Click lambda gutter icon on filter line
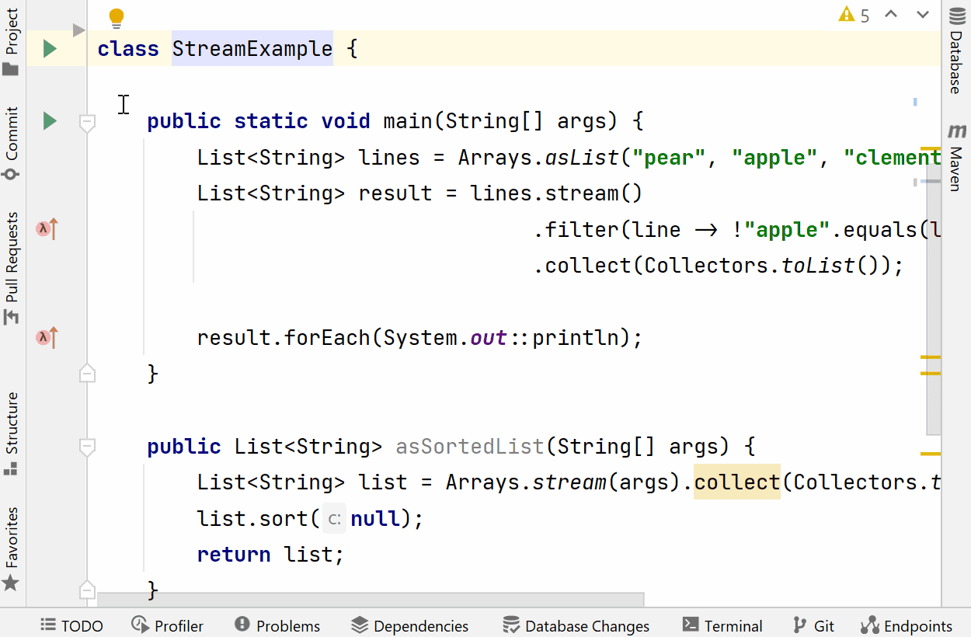This screenshot has width=971, height=637. coord(47,229)
